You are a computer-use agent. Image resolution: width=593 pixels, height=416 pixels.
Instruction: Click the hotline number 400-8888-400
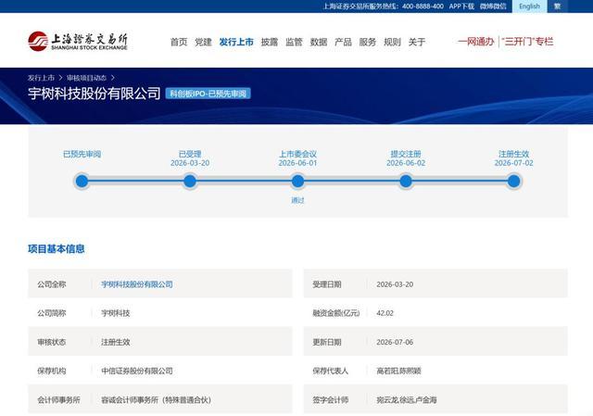423,6
